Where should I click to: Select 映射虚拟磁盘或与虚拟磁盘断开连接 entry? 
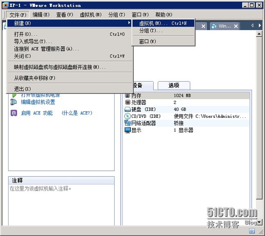pos(69,67)
